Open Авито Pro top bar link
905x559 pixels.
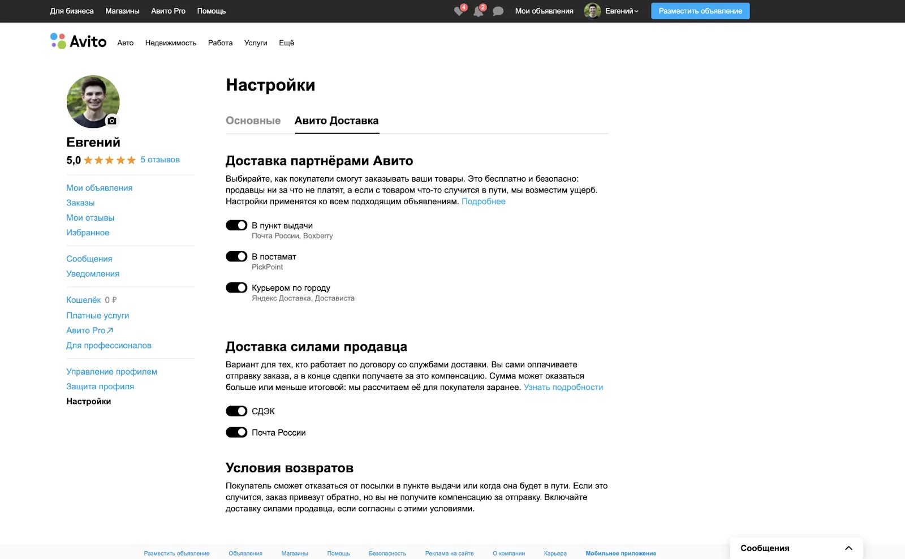pyautogui.click(x=168, y=11)
